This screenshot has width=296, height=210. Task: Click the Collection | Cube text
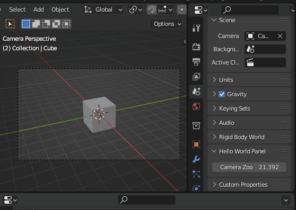coord(34,48)
